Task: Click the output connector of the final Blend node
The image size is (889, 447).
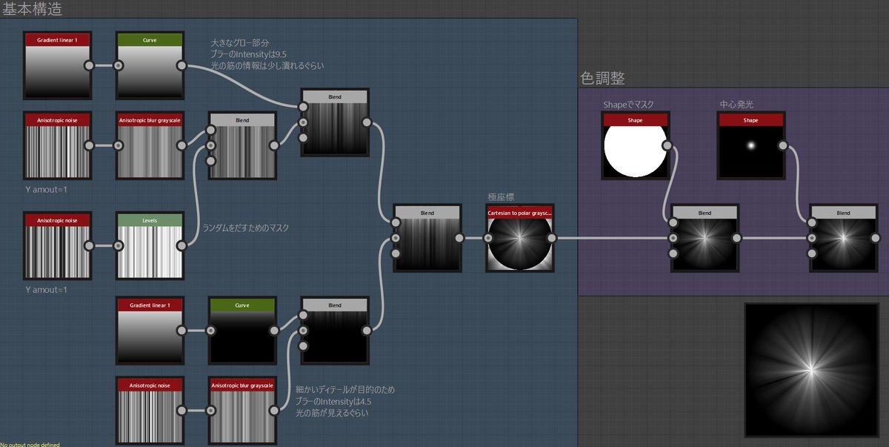Action: click(874, 239)
